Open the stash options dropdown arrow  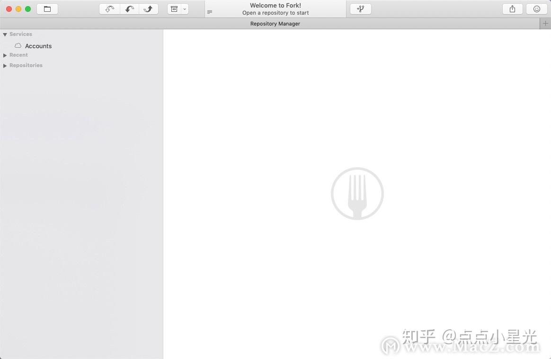185,9
